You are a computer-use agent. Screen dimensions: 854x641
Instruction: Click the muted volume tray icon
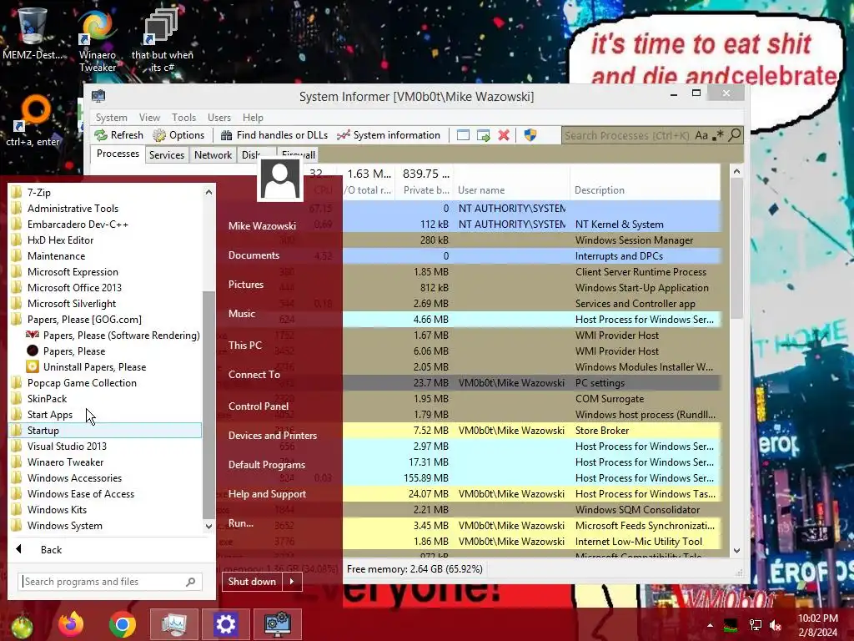point(776,625)
